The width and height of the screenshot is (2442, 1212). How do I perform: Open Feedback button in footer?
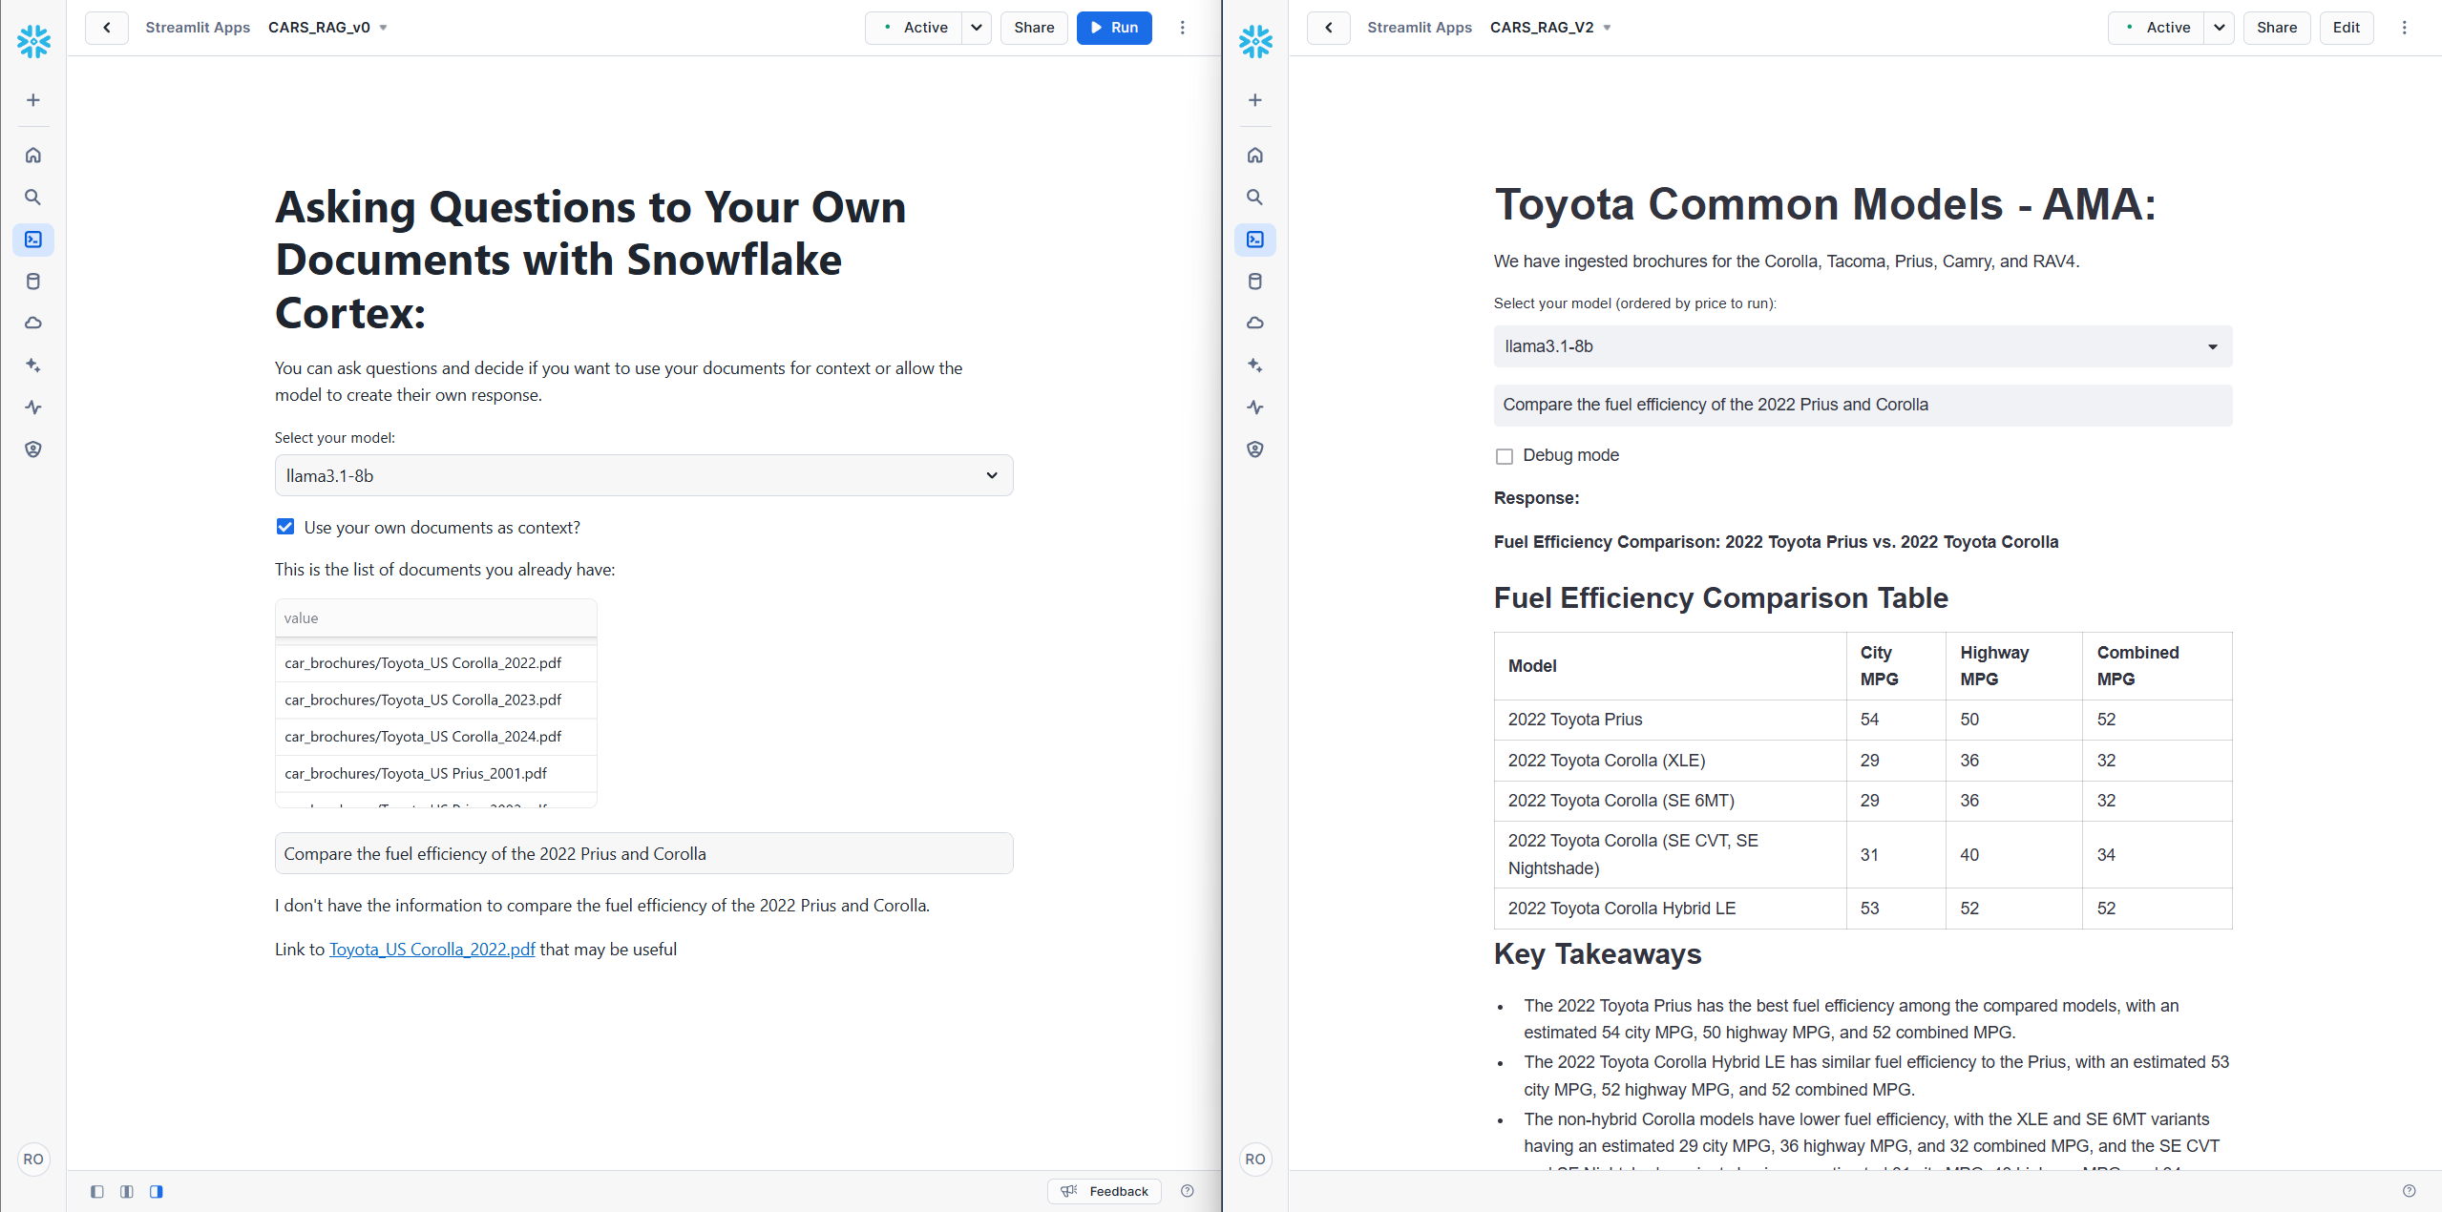click(1105, 1191)
